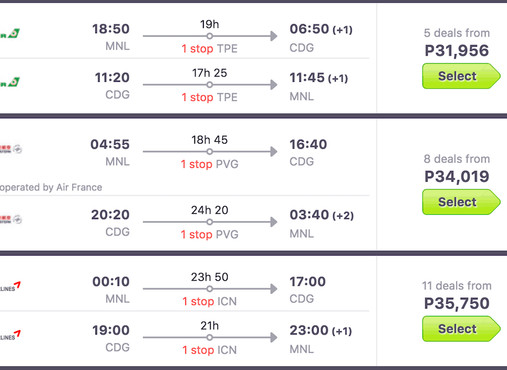Click "1 stop TPE" on the 17h 25 flight
This screenshot has height=370, width=507.
tap(209, 97)
